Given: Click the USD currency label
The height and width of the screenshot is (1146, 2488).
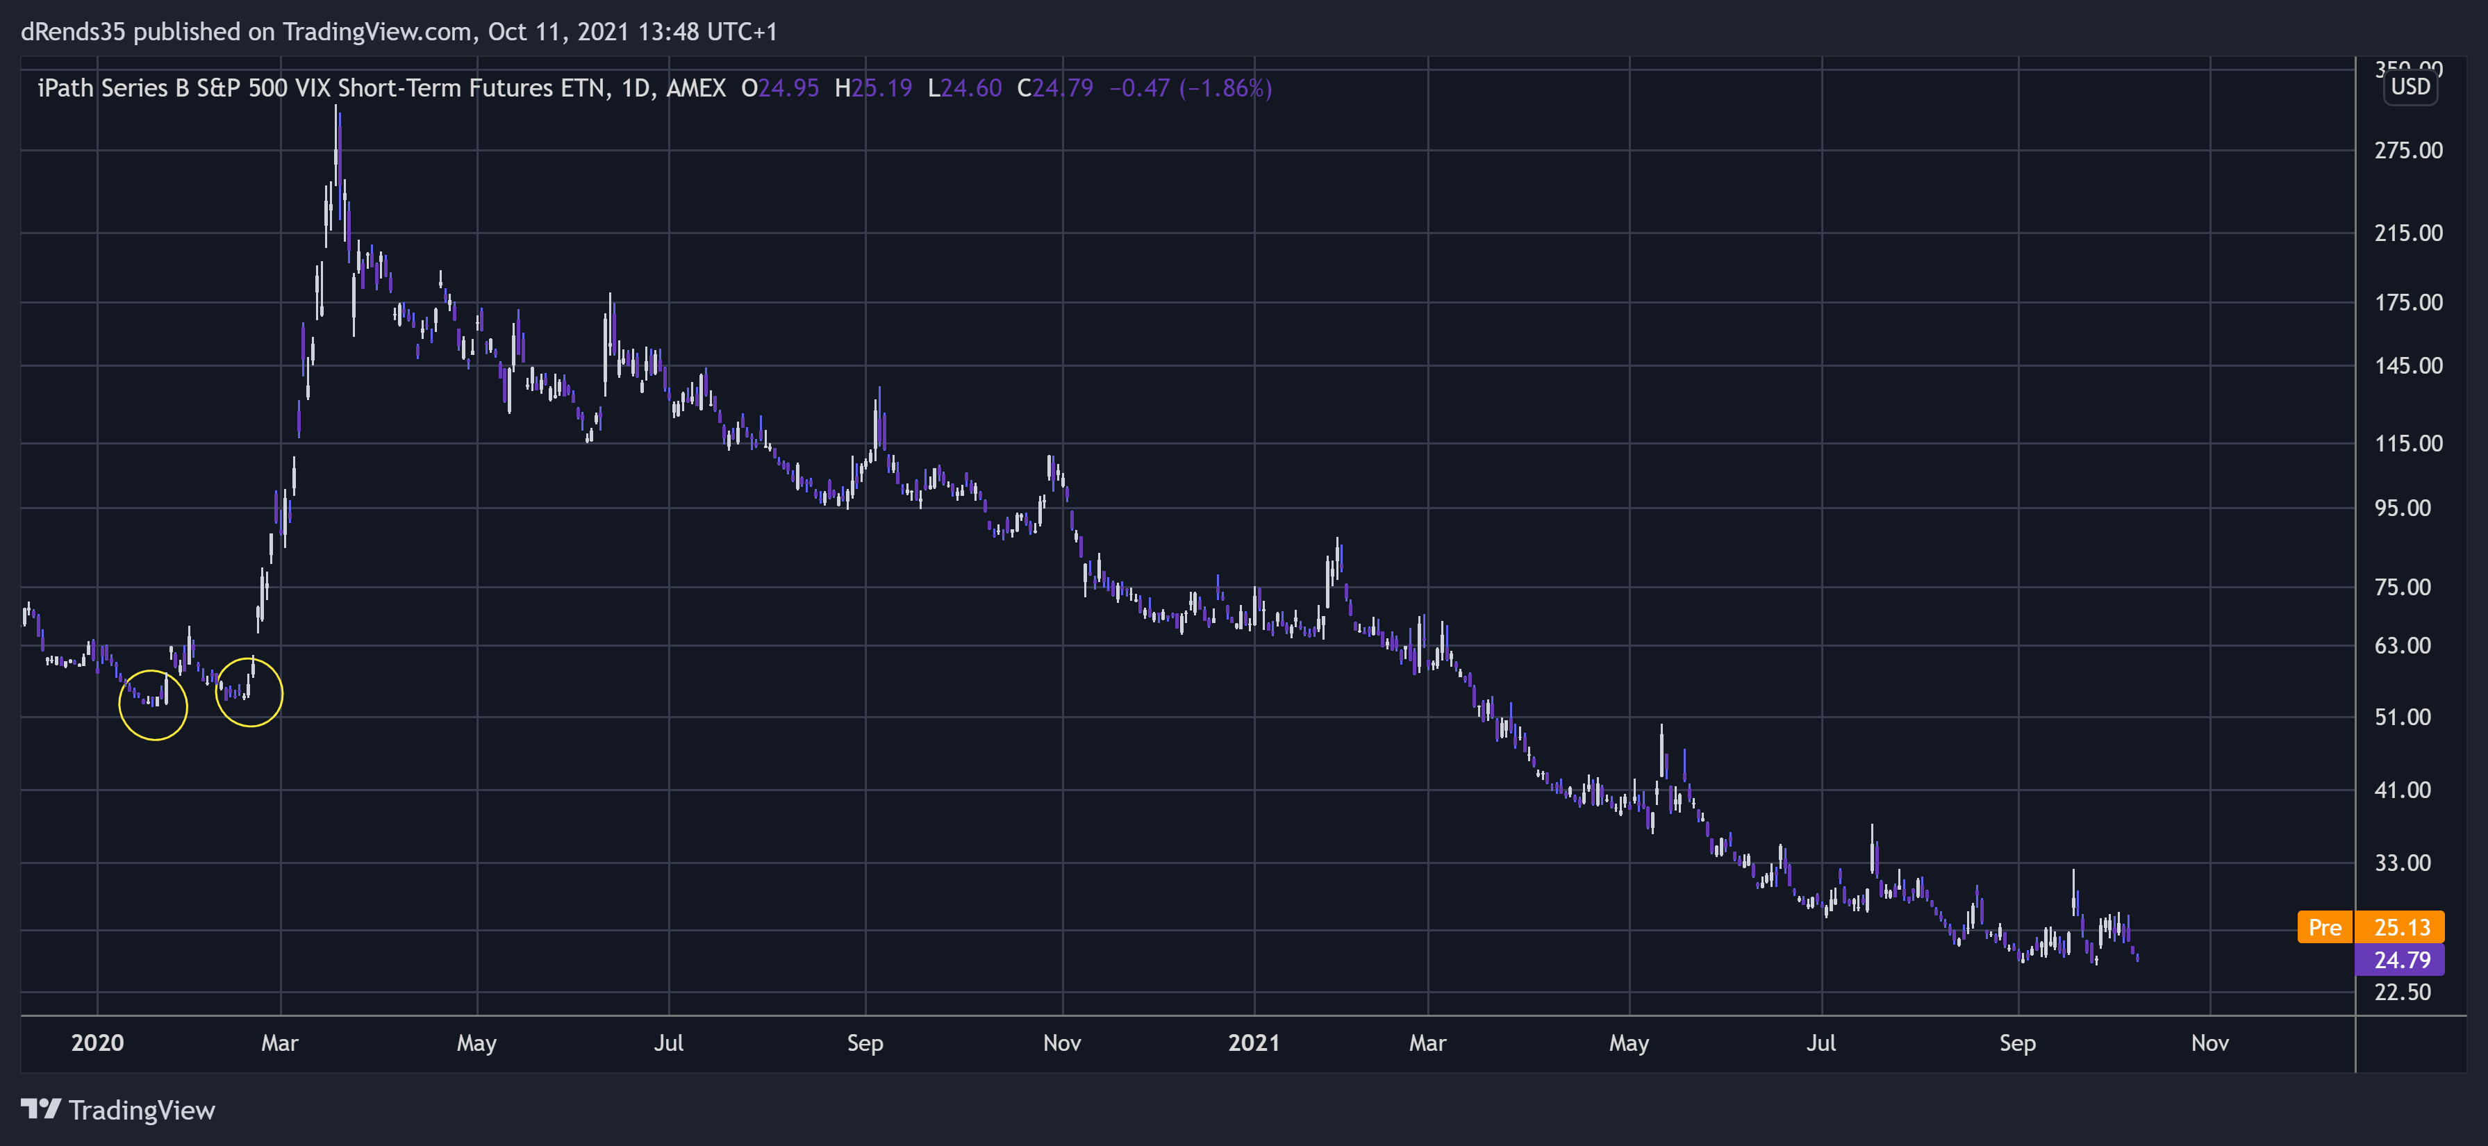Looking at the screenshot, I should click(2410, 87).
